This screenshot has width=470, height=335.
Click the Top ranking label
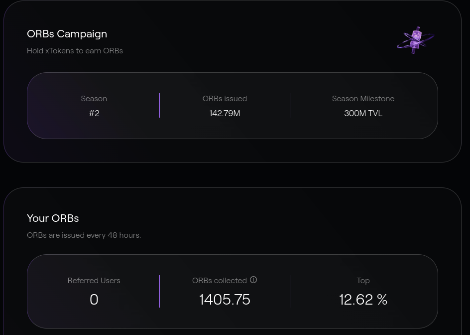pos(363,281)
